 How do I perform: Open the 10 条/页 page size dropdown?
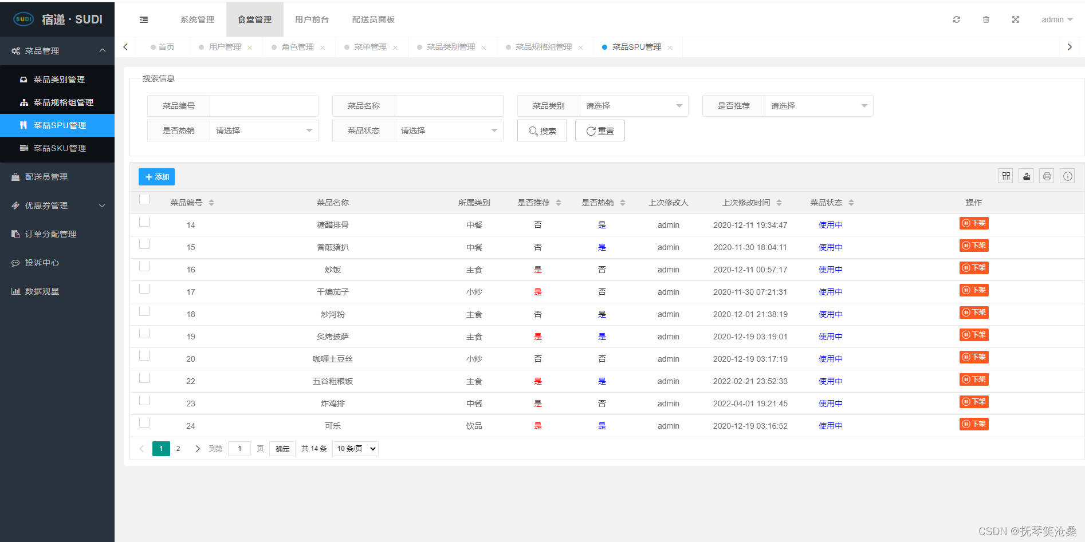click(356, 449)
